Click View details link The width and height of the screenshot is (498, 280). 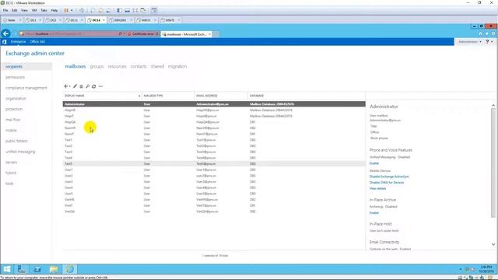click(x=377, y=188)
